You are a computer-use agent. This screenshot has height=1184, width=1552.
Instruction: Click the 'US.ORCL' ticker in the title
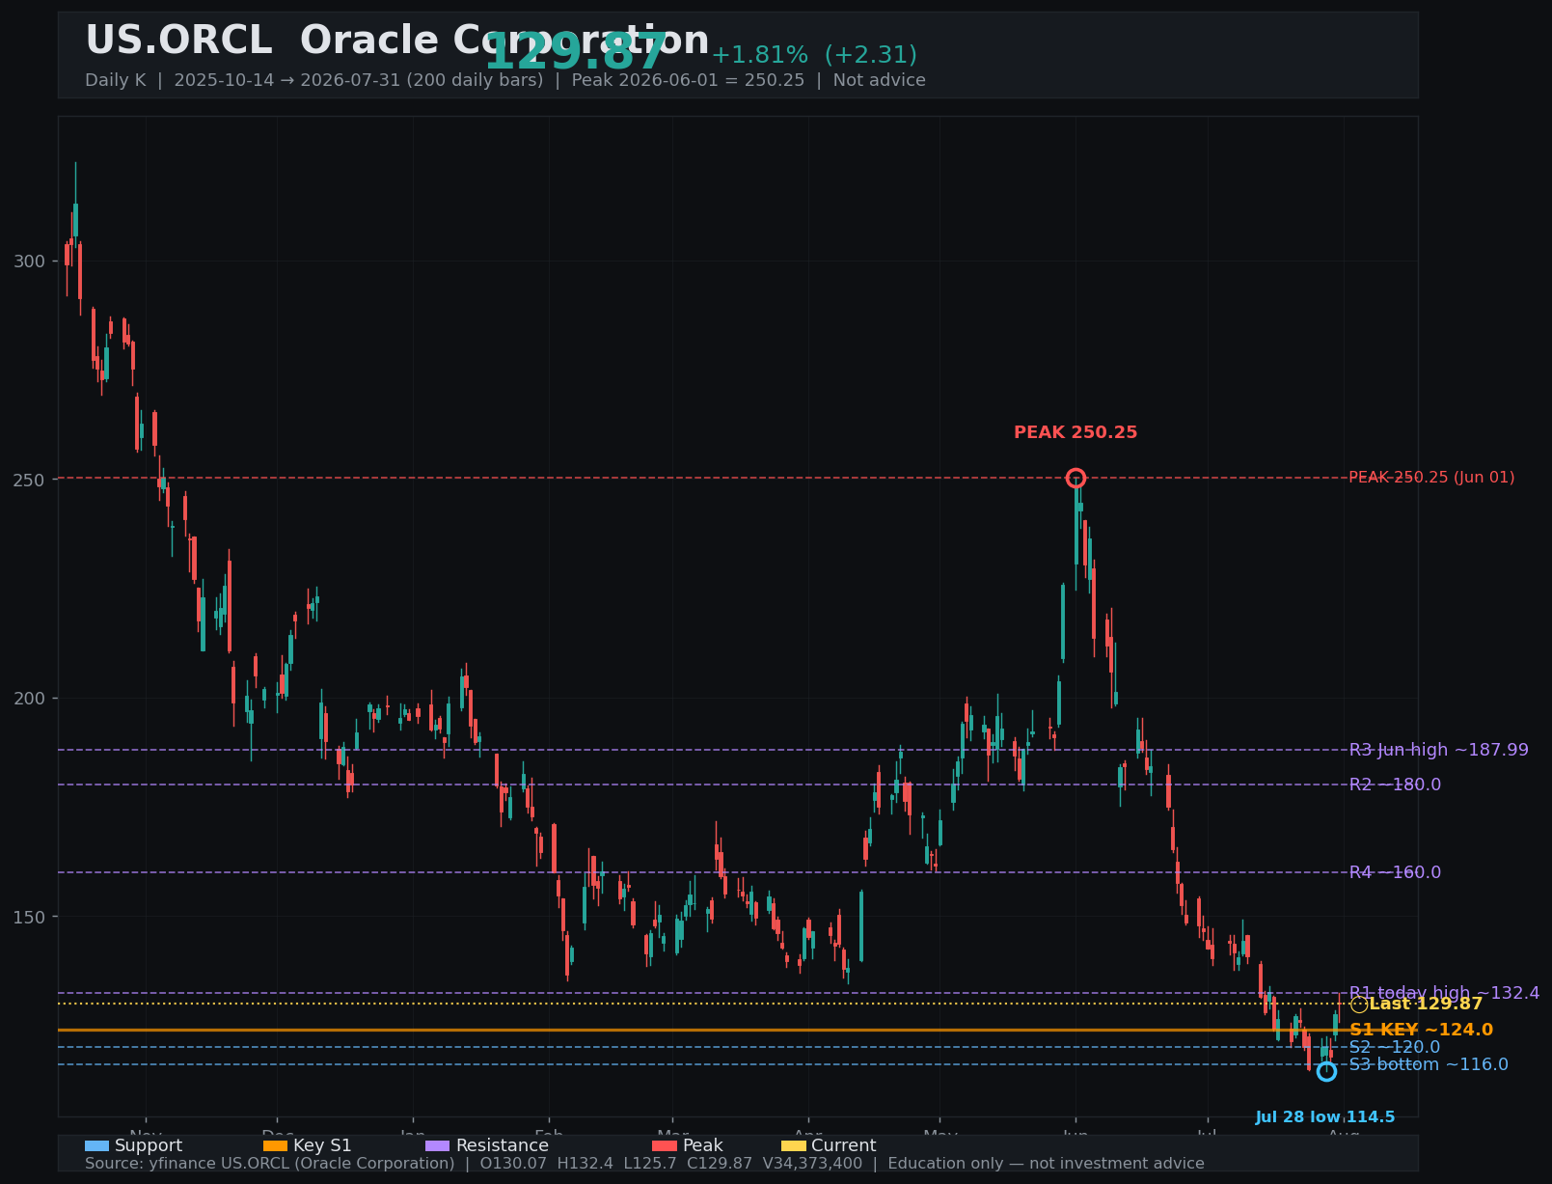[178, 41]
